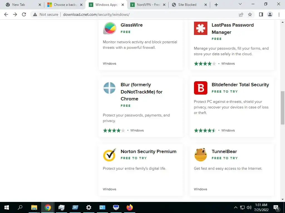Image resolution: width=285 pixels, height=213 pixels.
Task: Open a new tab with plus button
Action: pos(216,5)
